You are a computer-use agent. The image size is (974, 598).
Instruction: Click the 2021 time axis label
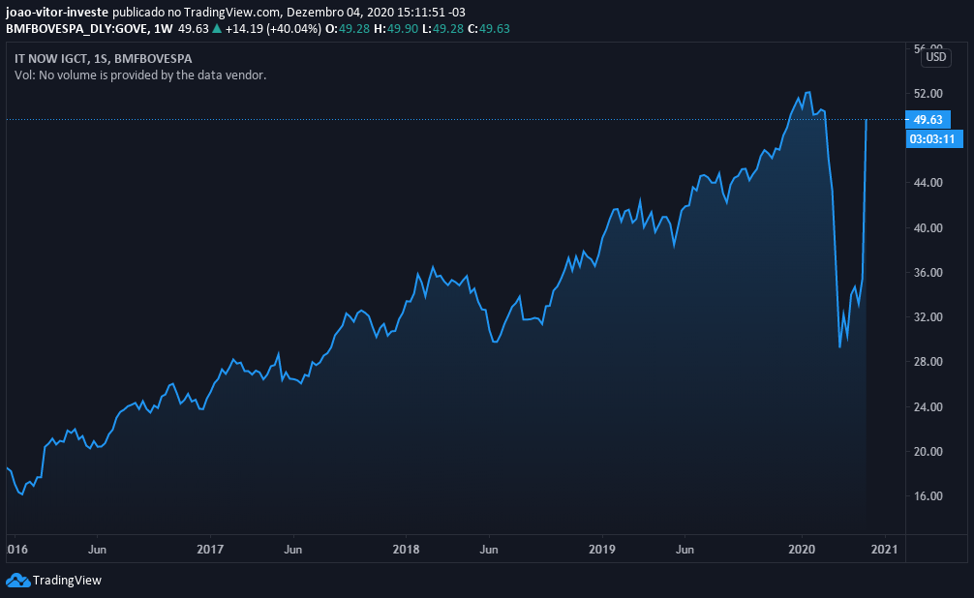[x=885, y=550]
